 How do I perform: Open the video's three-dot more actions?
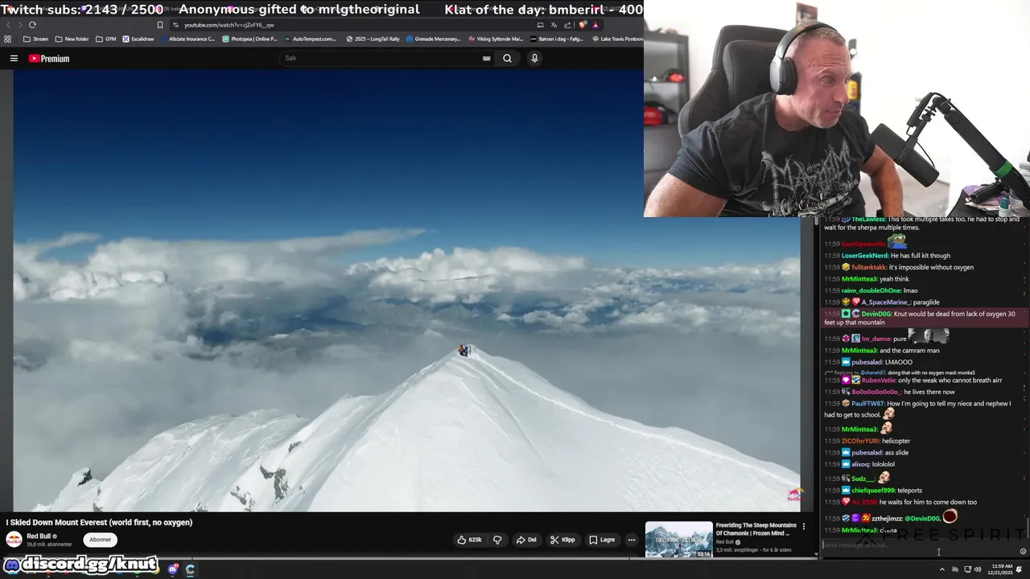[632, 540]
